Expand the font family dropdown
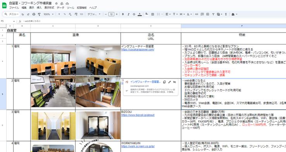The height and width of the screenshot is (152, 286). click(x=94, y=14)
